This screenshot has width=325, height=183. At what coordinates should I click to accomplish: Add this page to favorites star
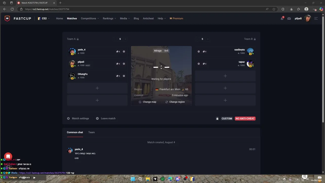[x=274, y=9]
